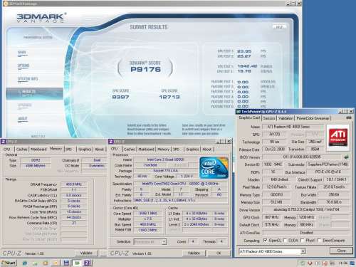This screenshot has width=356, height=267.
Task: Toggle the OpenCL checkbox in GPU-Z
Action: pyautogui.click(x=265, y=241)
